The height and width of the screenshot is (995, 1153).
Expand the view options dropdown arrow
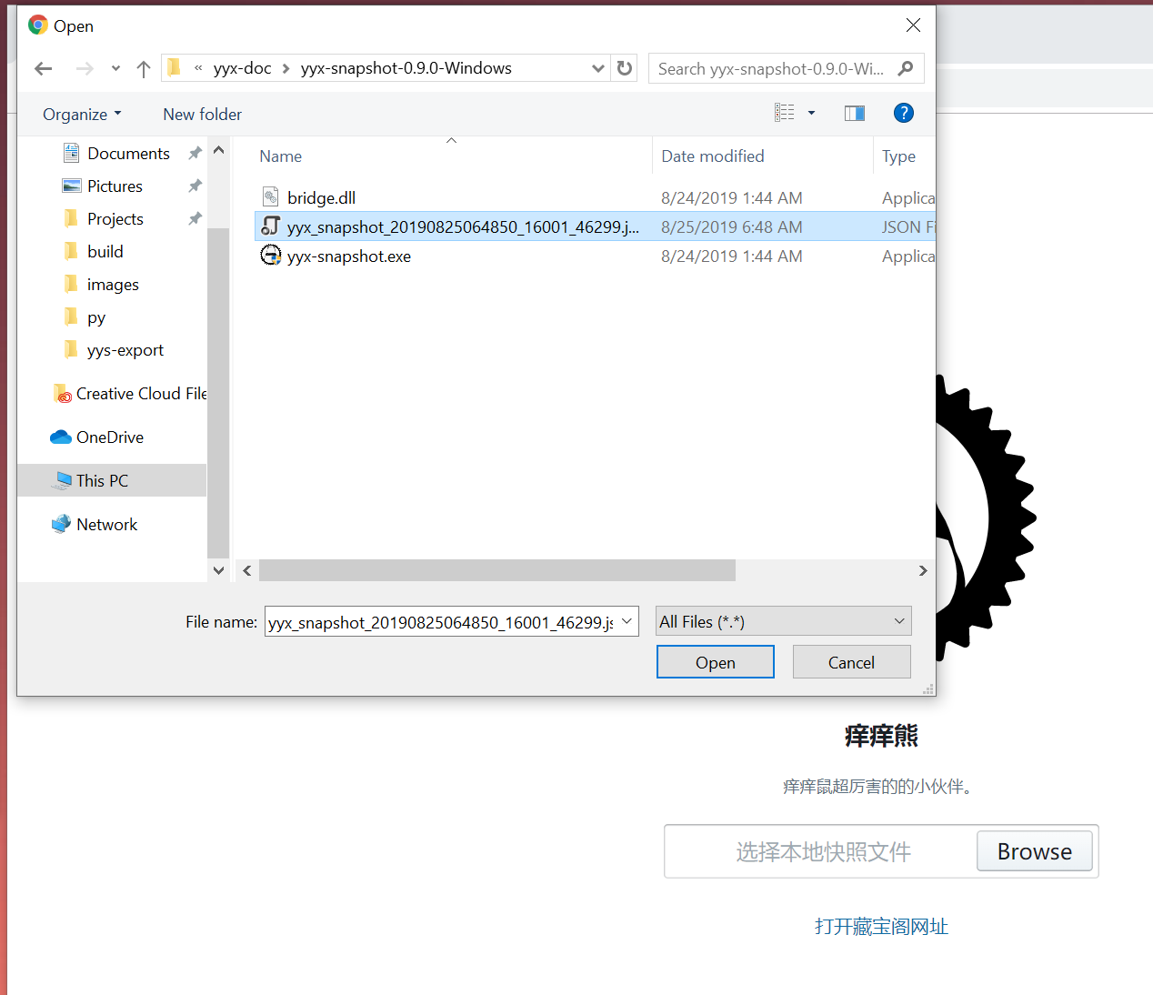(811, 114)
